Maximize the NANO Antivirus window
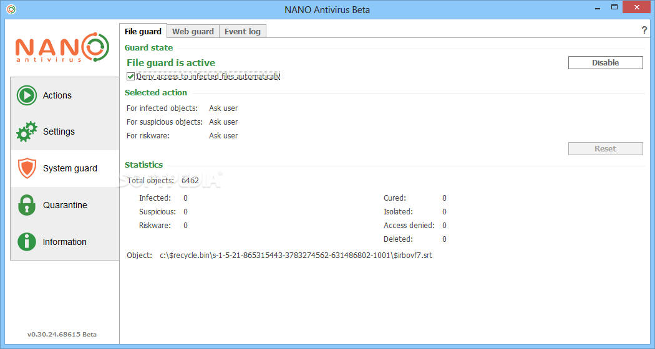 pos(614,7)
